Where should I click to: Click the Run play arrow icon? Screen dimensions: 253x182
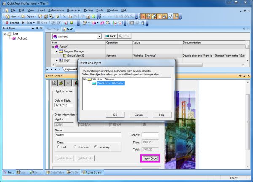point(23,23)
